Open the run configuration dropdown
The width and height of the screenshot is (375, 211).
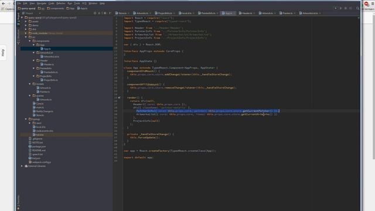(335, 8)
